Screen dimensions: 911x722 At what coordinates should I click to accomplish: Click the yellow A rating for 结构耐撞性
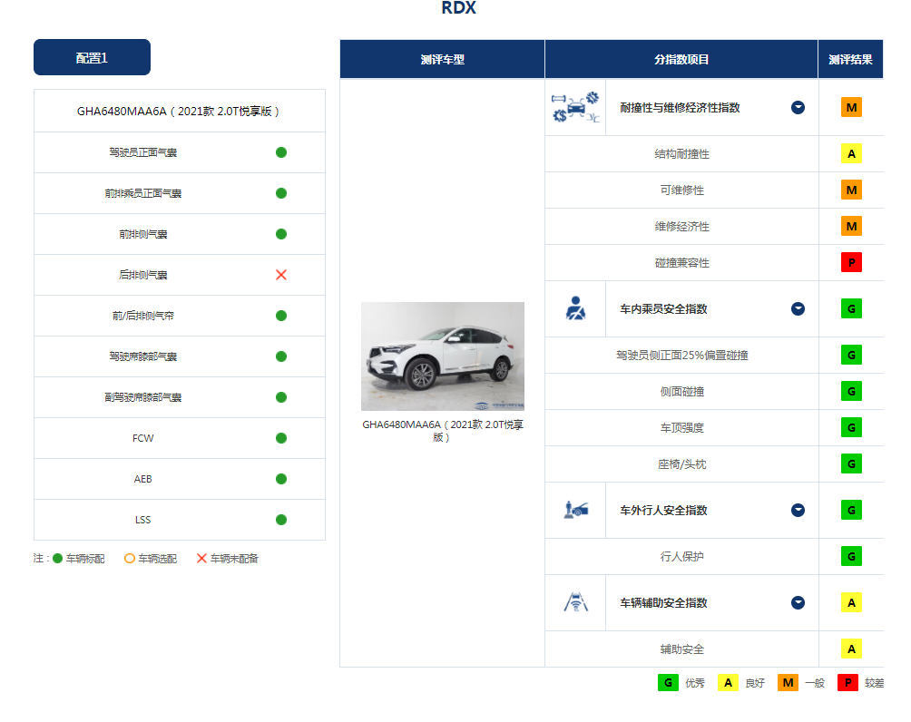(x=851, y=154)
